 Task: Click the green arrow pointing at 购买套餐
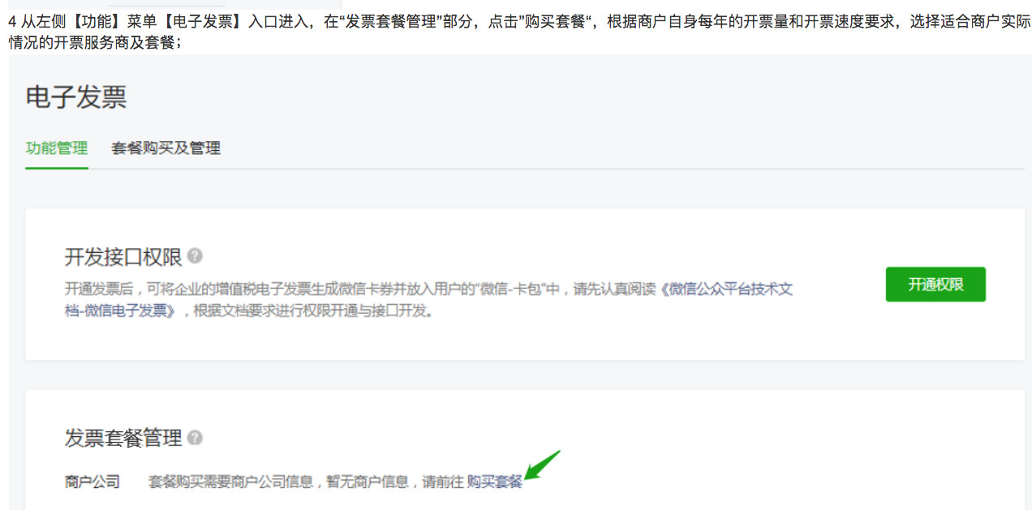pyautogui.click(x=542, y=465)
